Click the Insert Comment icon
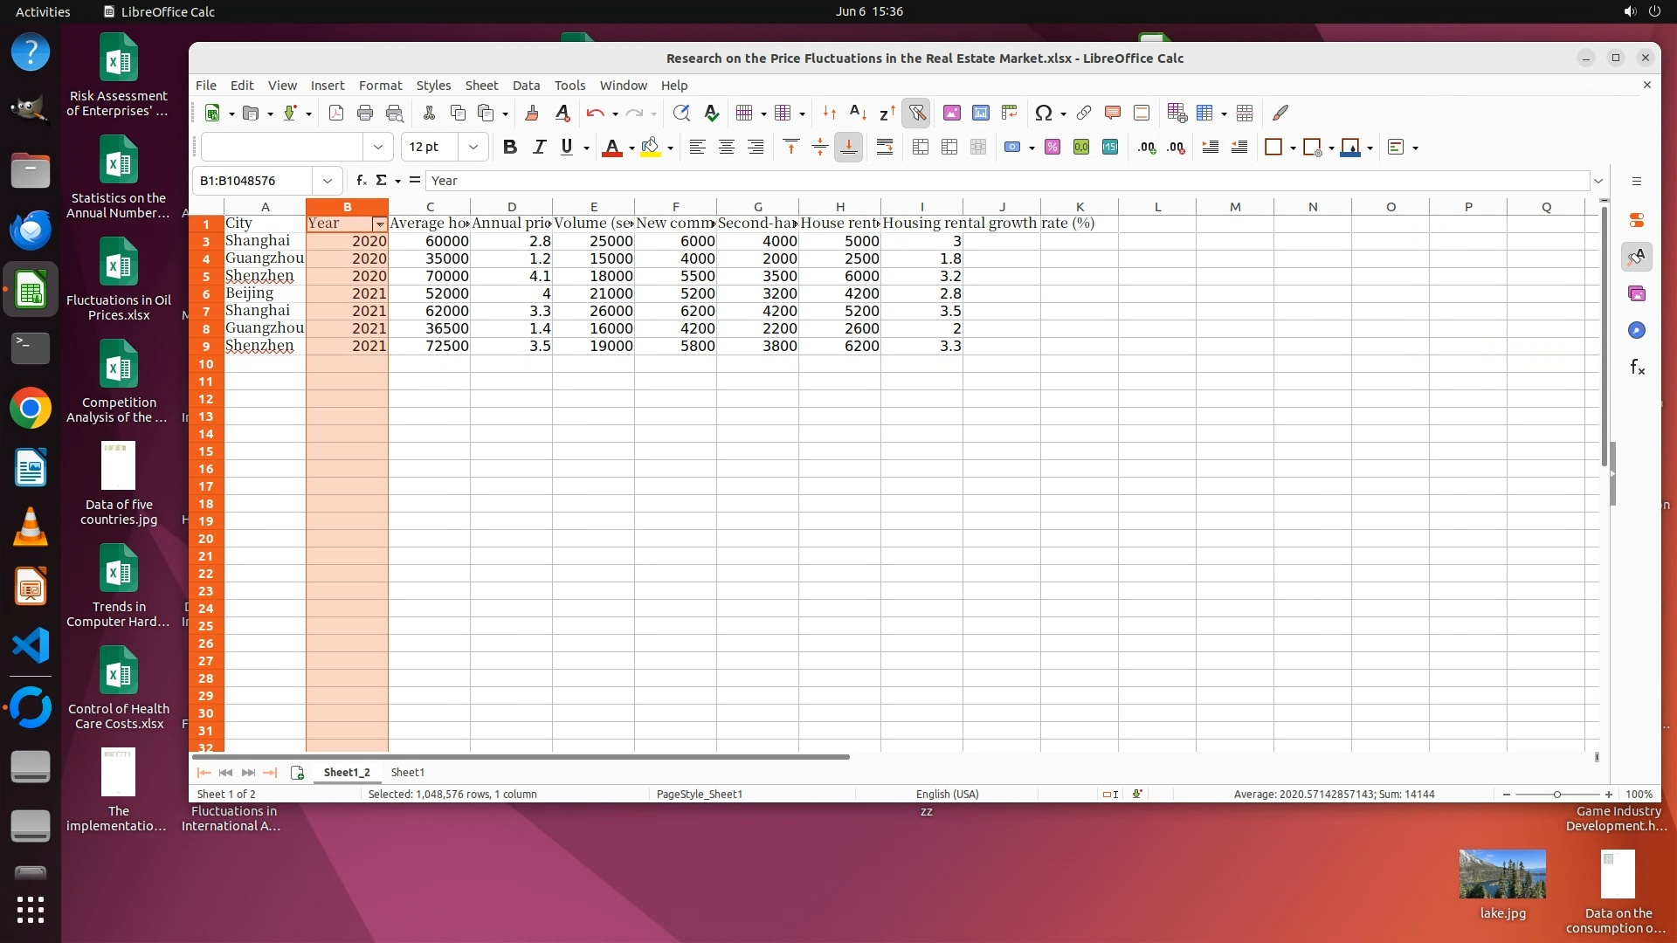Viewport: 1677px width, 943px height. point(1112,113)
